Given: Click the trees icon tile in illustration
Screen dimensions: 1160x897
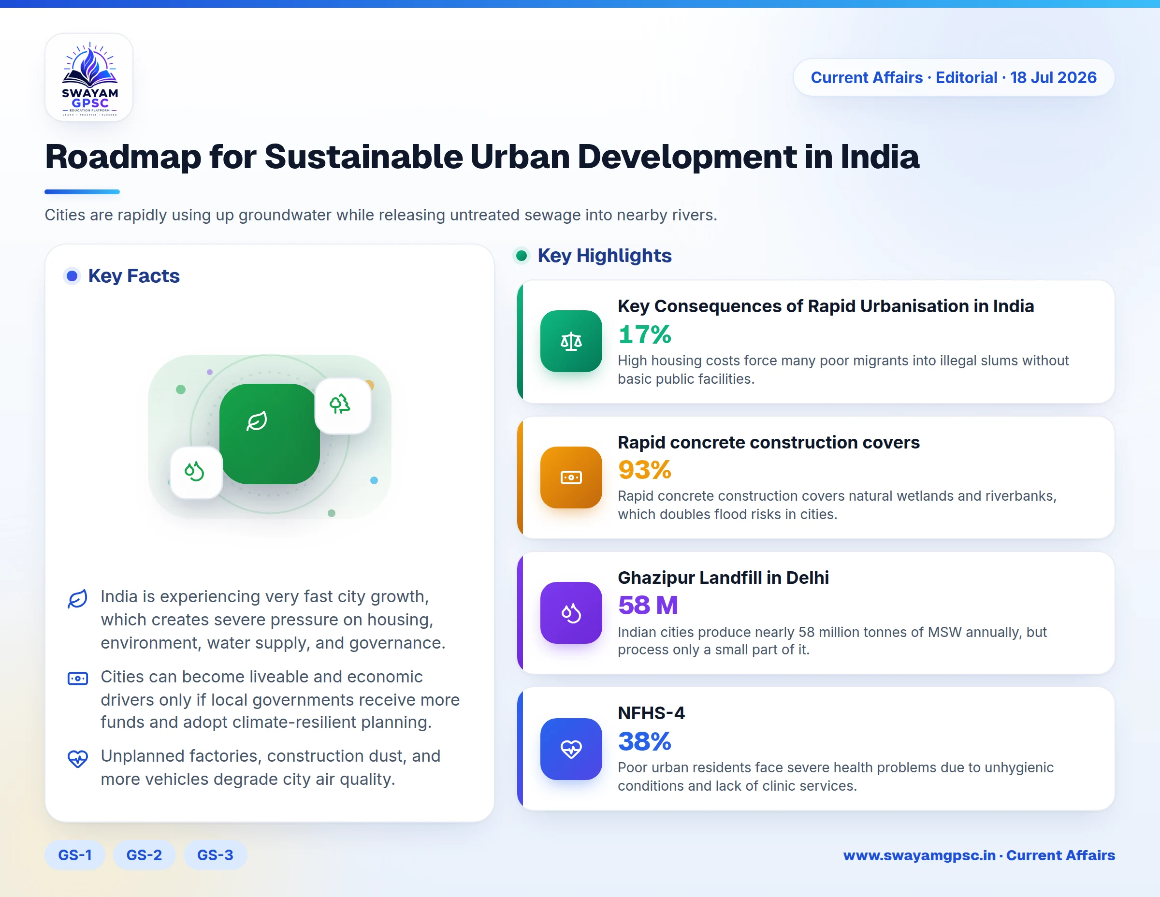Looking at the screenshot, I should click(343, 405).
